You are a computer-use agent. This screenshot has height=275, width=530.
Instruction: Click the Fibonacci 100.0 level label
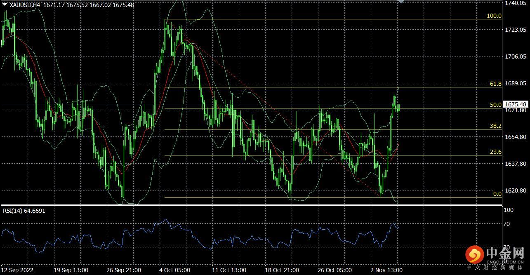[494, 16]
